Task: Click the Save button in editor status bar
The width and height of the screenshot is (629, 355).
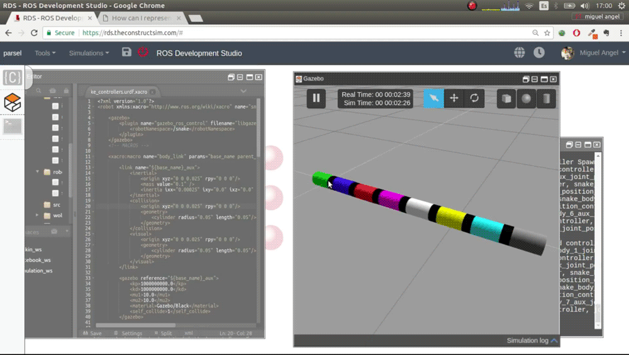Action: coord(92,334)
